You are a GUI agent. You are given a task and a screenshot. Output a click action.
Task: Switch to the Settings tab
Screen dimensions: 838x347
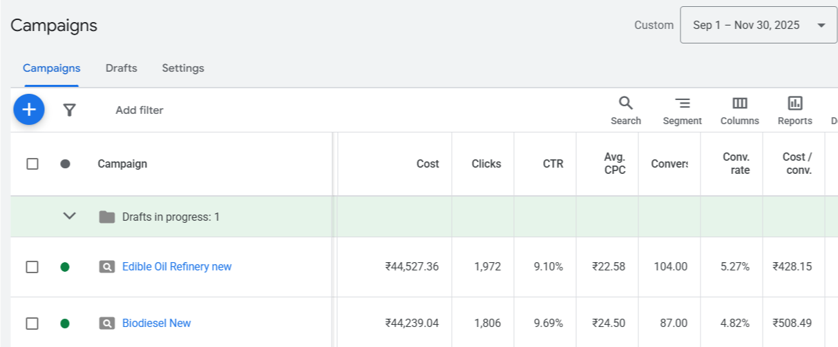click(x=183, y=68)
